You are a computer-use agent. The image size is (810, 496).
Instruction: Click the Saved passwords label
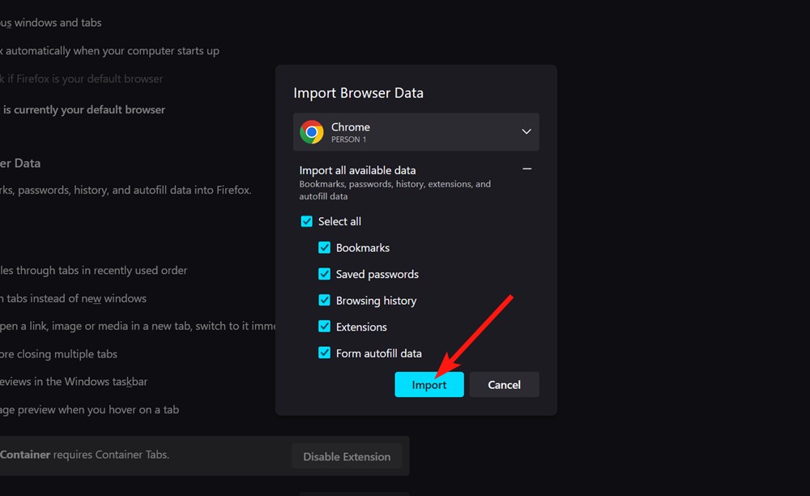(x=377, y=275)
